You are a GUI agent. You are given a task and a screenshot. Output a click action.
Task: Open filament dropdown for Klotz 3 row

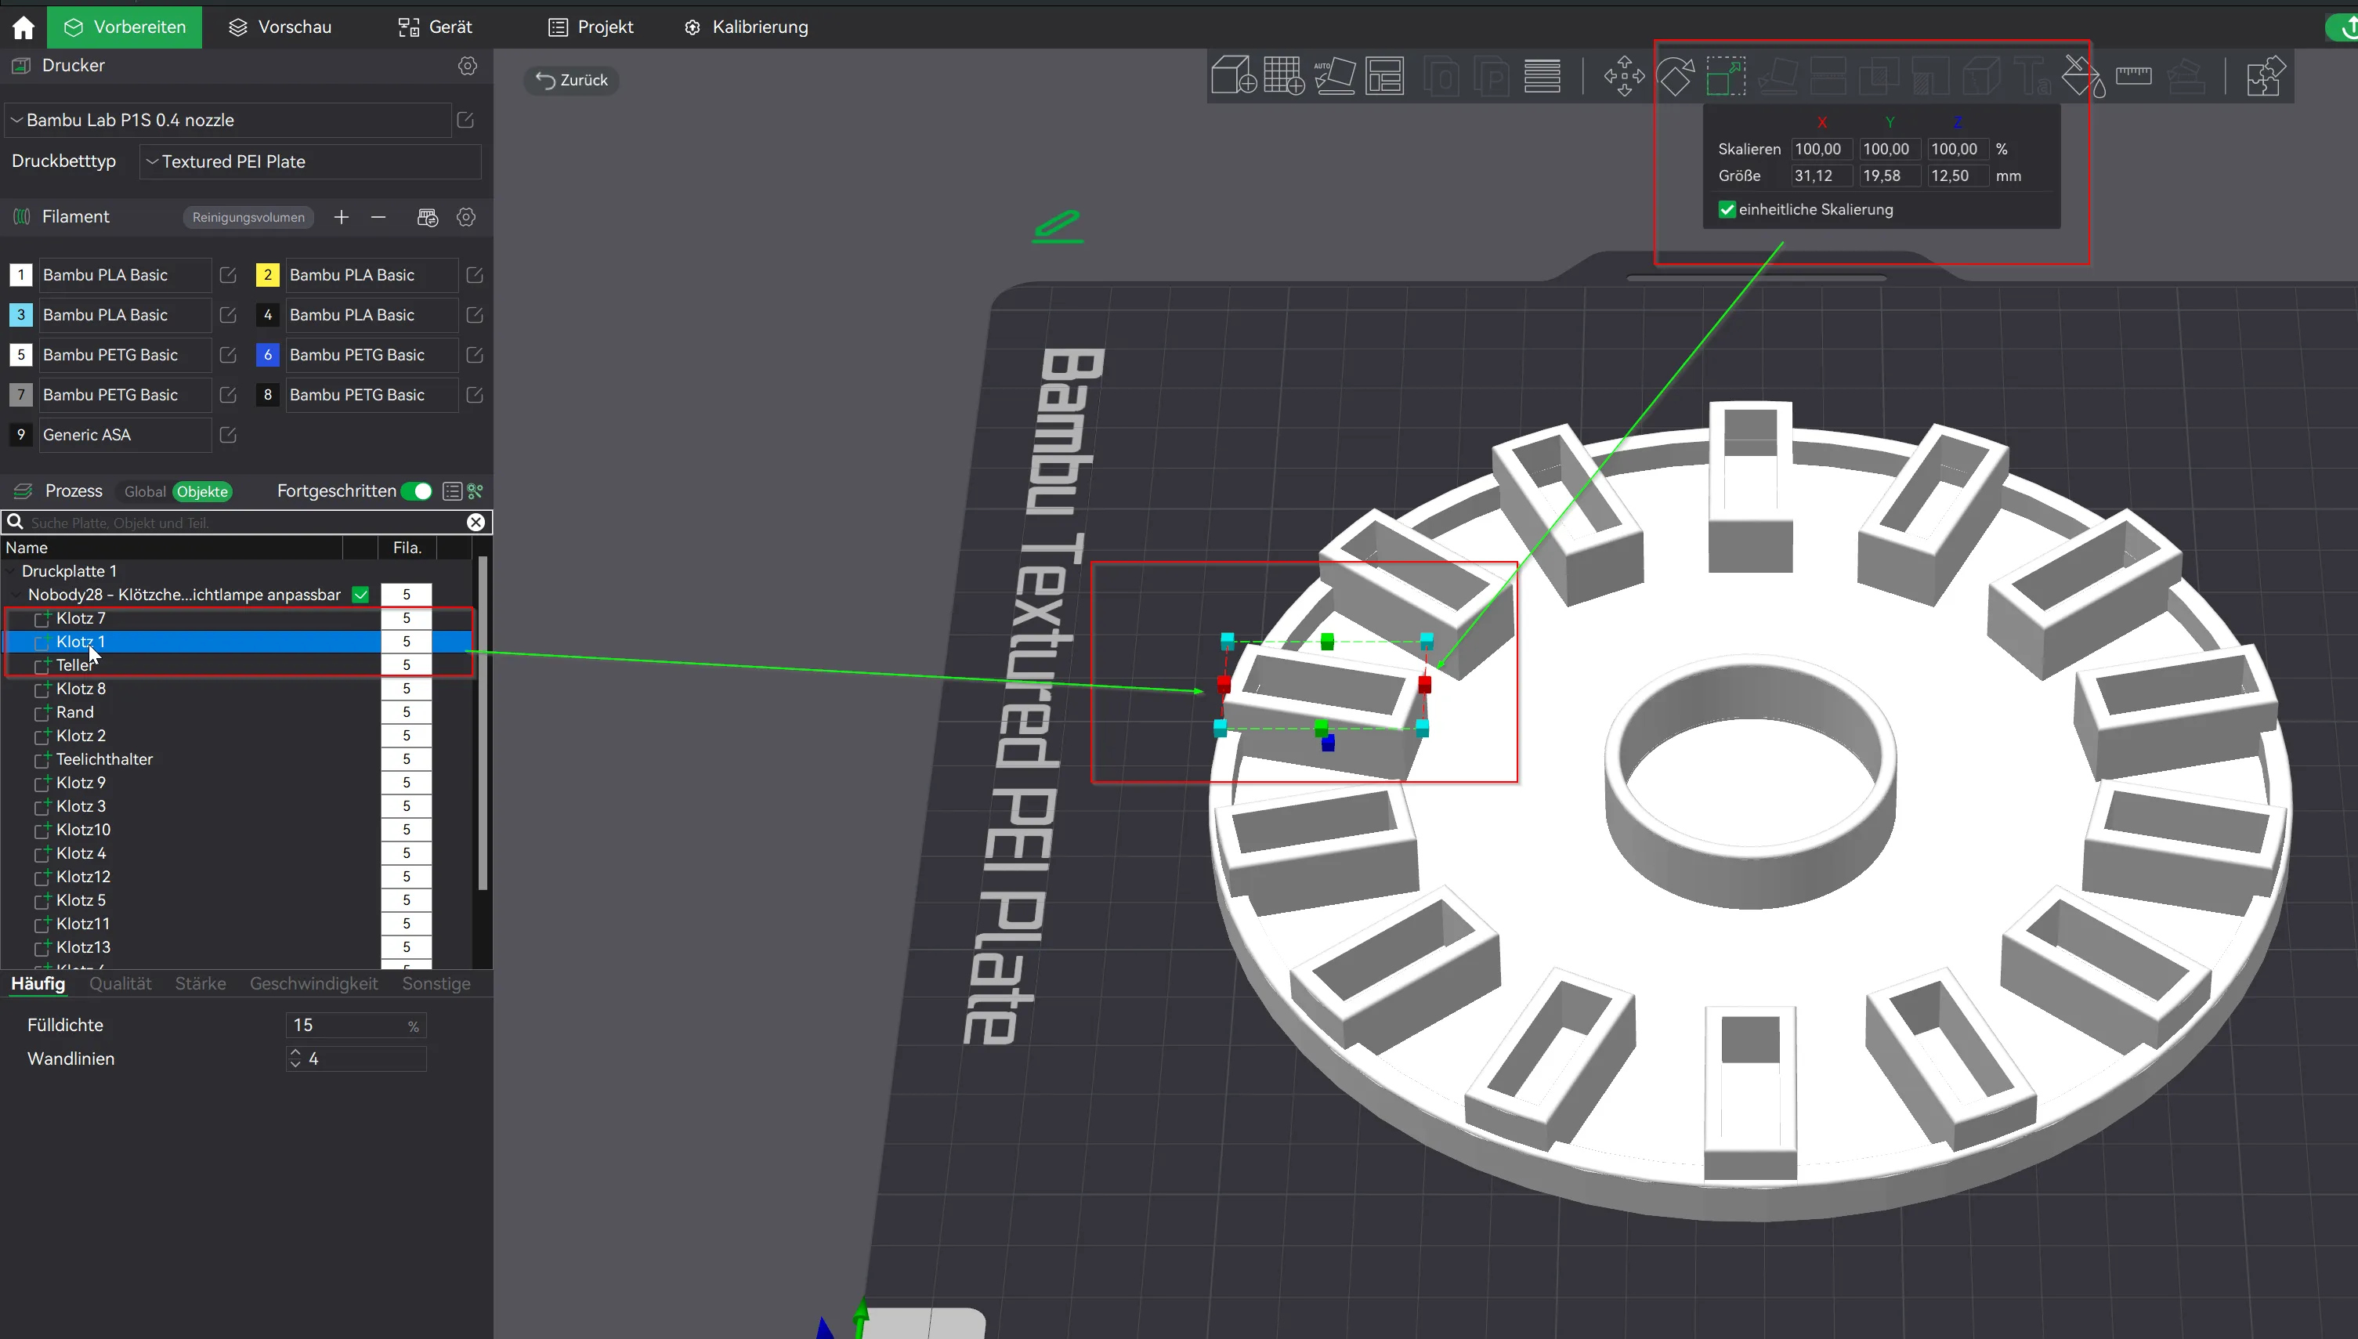click(407, 805)
